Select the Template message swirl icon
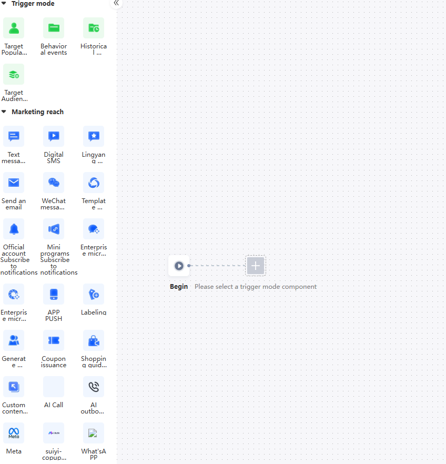446x464 pixels. pos(94,183)
